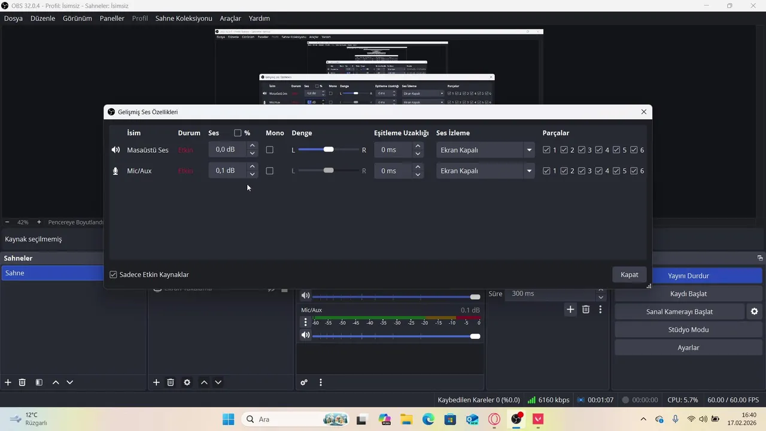766x431 pixels.
Task: Open OBS Studio from Windows taskbar
Action: click(516, 419)
